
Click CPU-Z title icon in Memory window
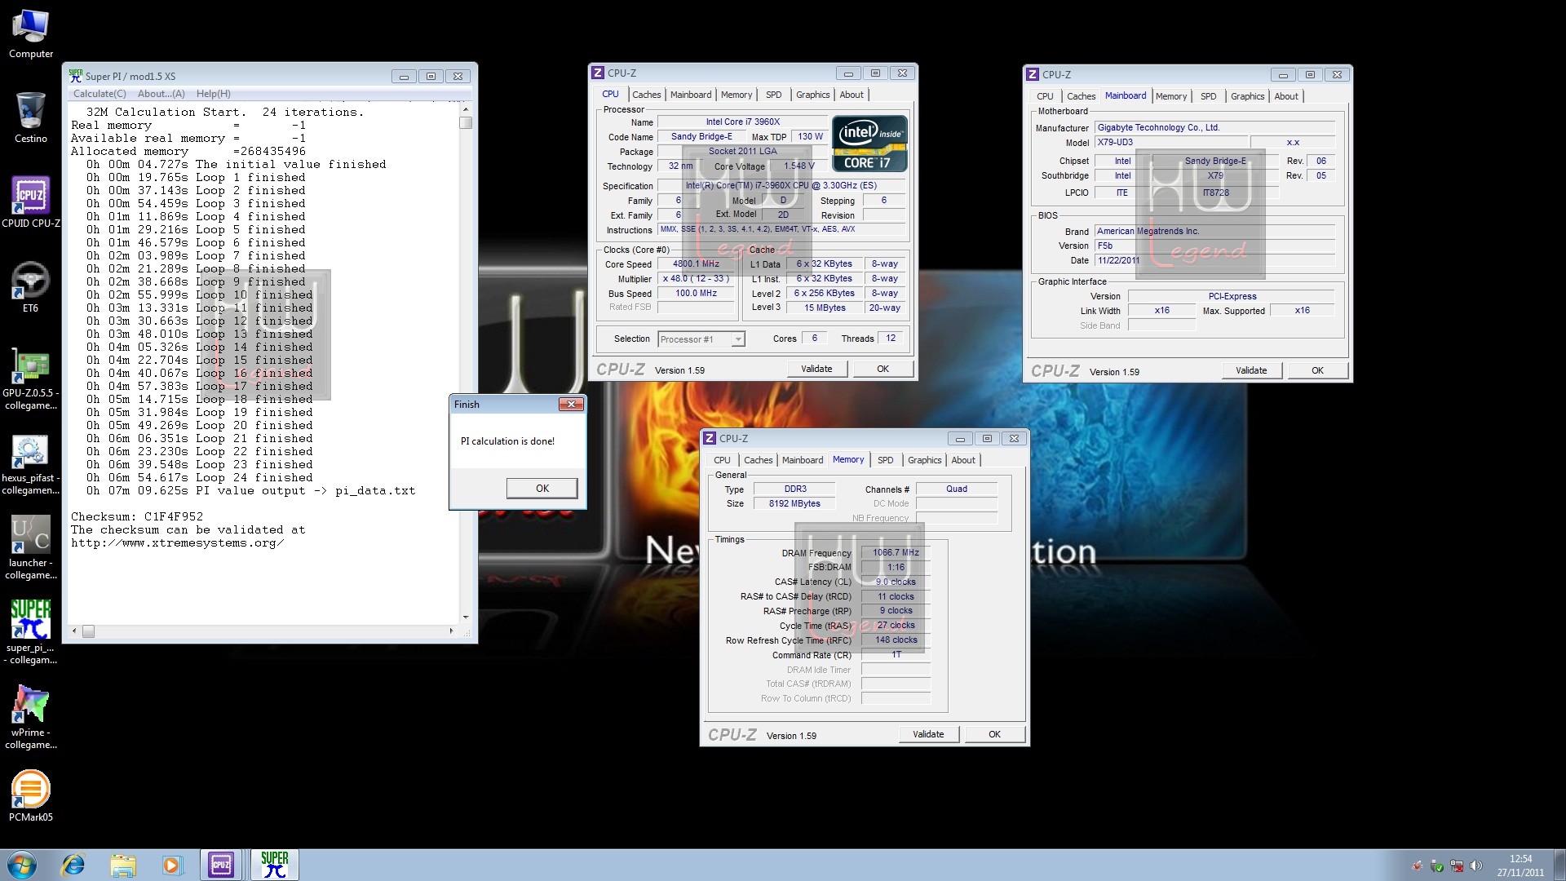[709, 438]
